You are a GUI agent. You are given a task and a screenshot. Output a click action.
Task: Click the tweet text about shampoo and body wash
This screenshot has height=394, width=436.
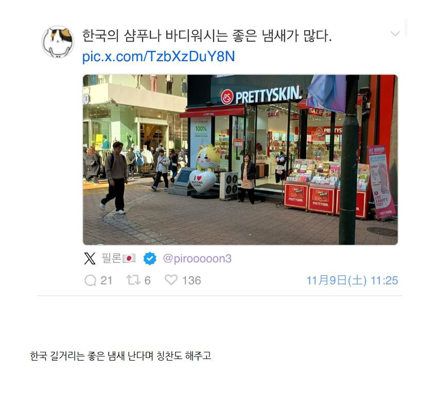pyautogui.click(x=207, y=35)
